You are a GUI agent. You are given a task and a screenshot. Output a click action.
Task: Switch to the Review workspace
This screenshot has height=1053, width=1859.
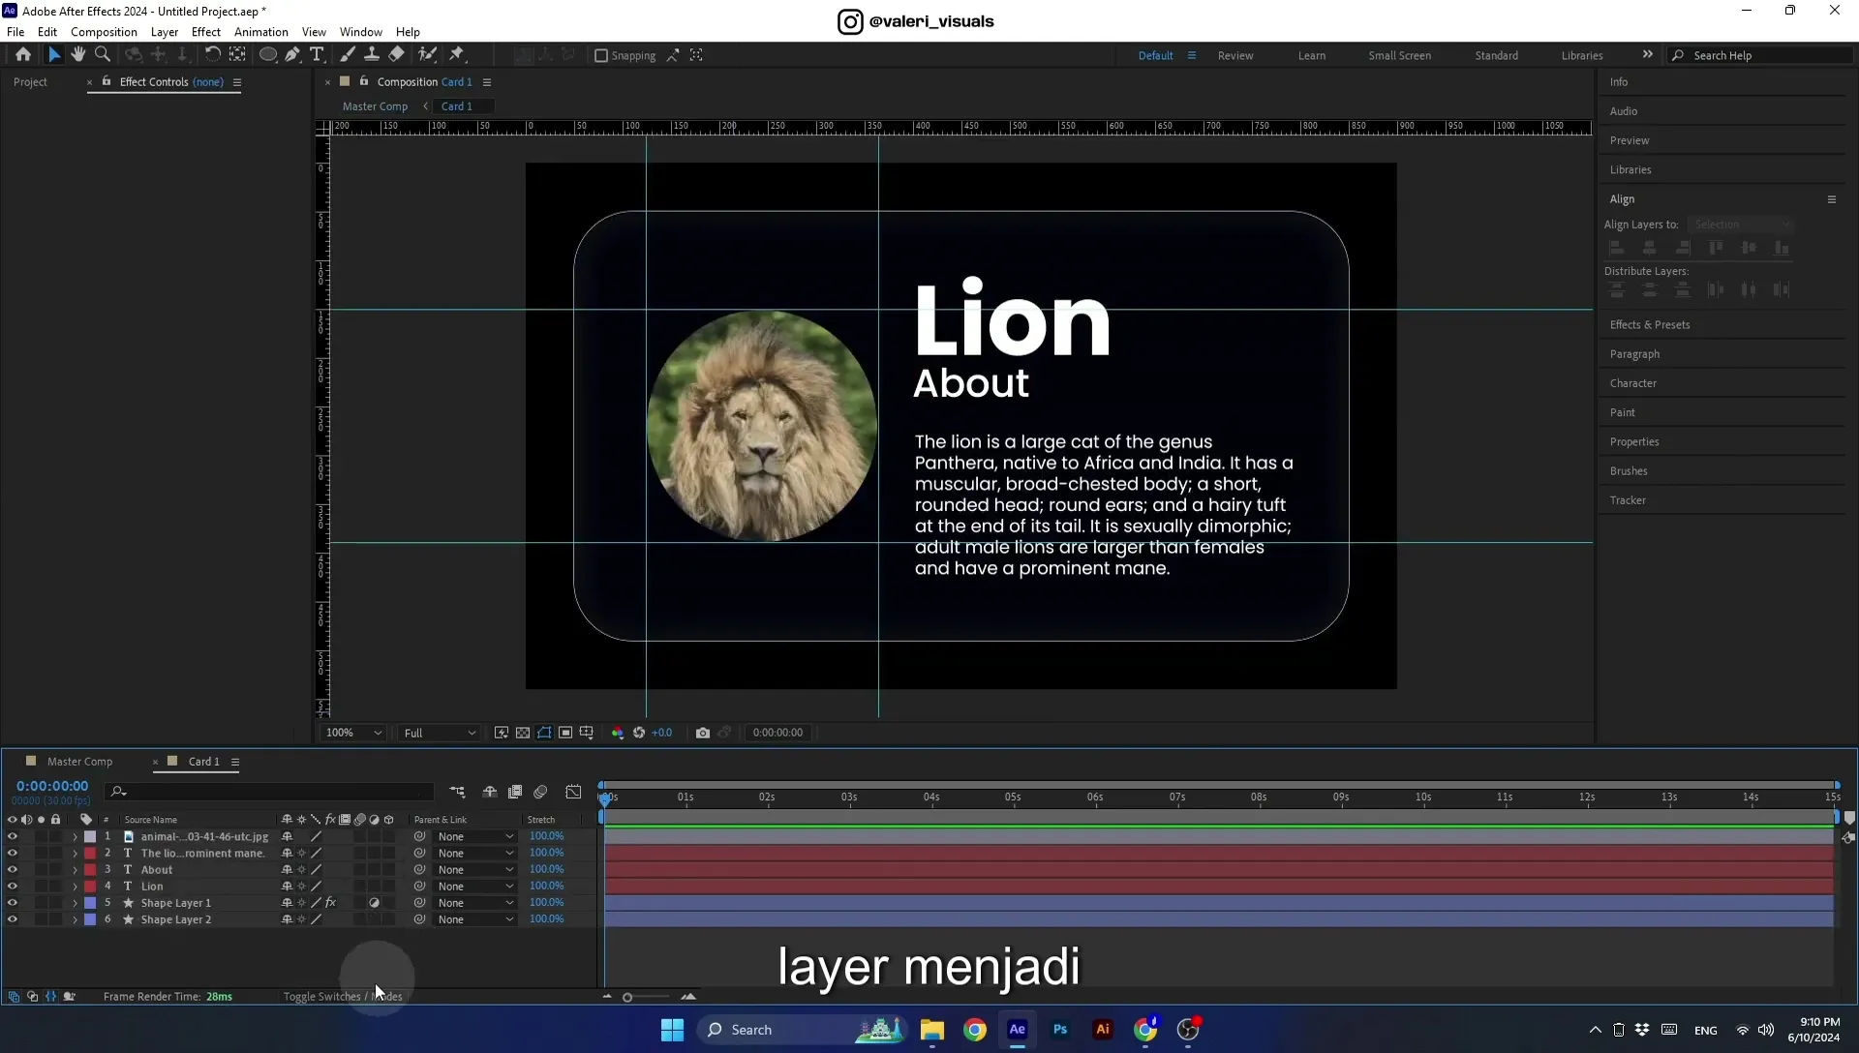coord(1235,55)
